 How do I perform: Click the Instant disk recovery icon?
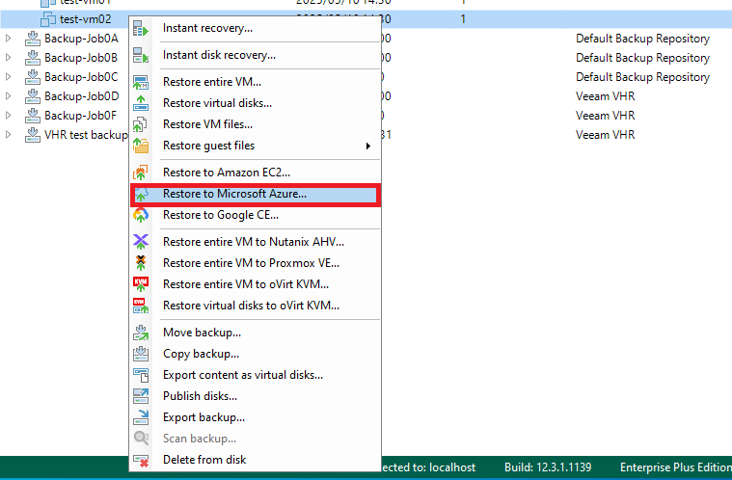(x=141, y=56)
